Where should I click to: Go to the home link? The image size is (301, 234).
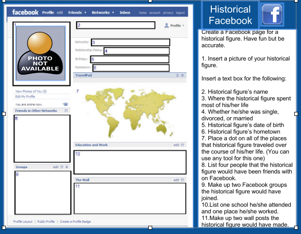point(143,13)
